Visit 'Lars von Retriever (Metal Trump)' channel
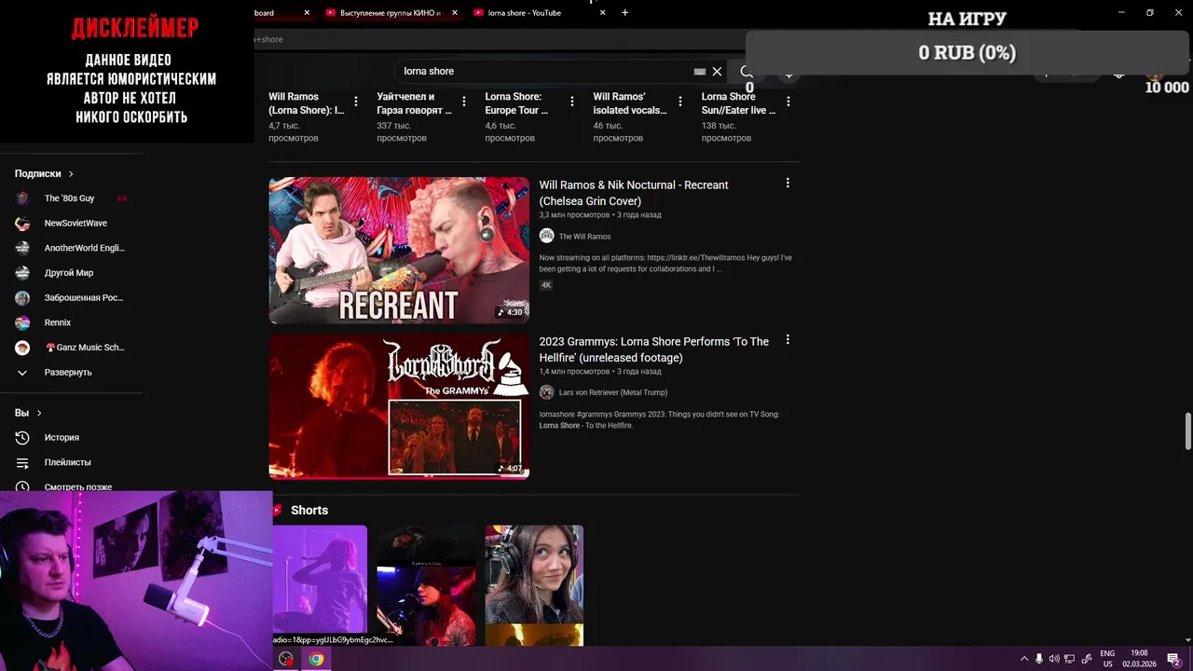This screenshot has width=1193, height=671. [x=613, y=392]
